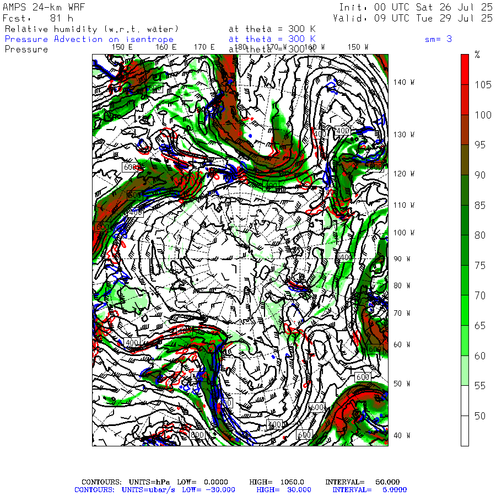Select the '130 W' longitude label
The height and width of the screenshot is (496, 496).
[404, 134]
